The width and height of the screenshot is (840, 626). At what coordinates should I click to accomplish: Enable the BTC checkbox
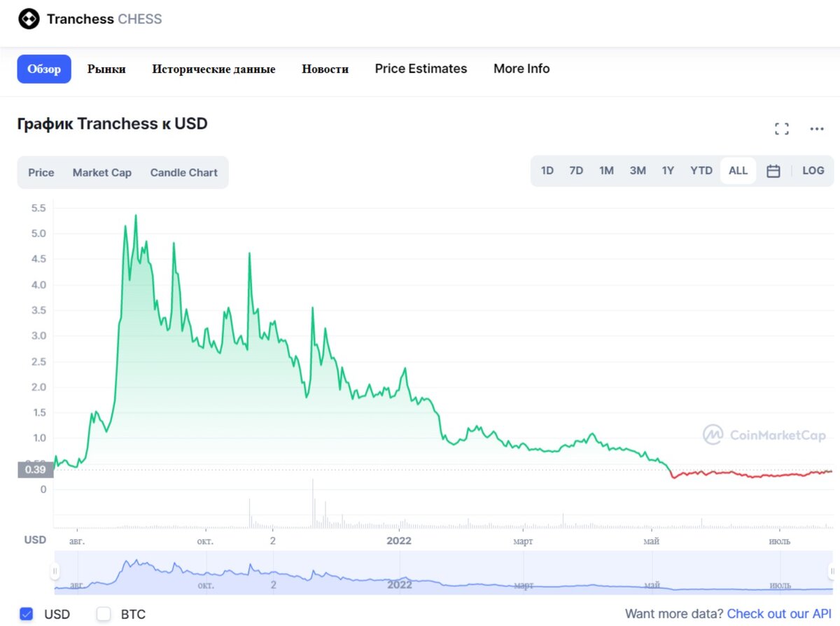tap(104, 614)
